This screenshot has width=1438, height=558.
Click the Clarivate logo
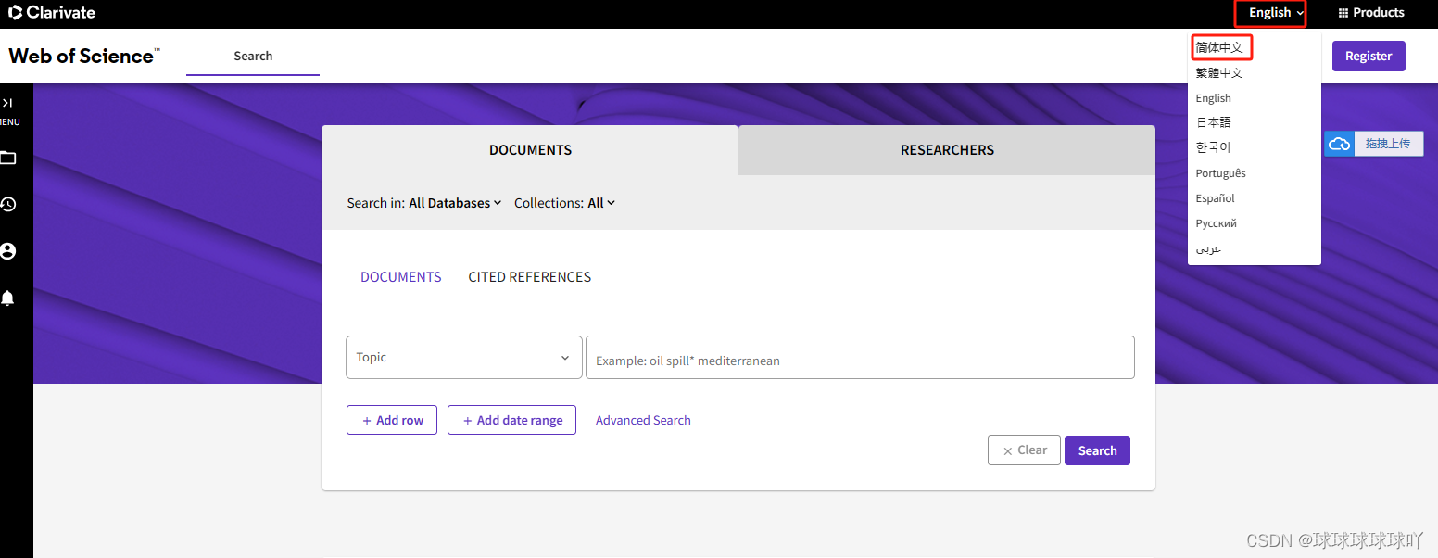(x=52, y=12)
